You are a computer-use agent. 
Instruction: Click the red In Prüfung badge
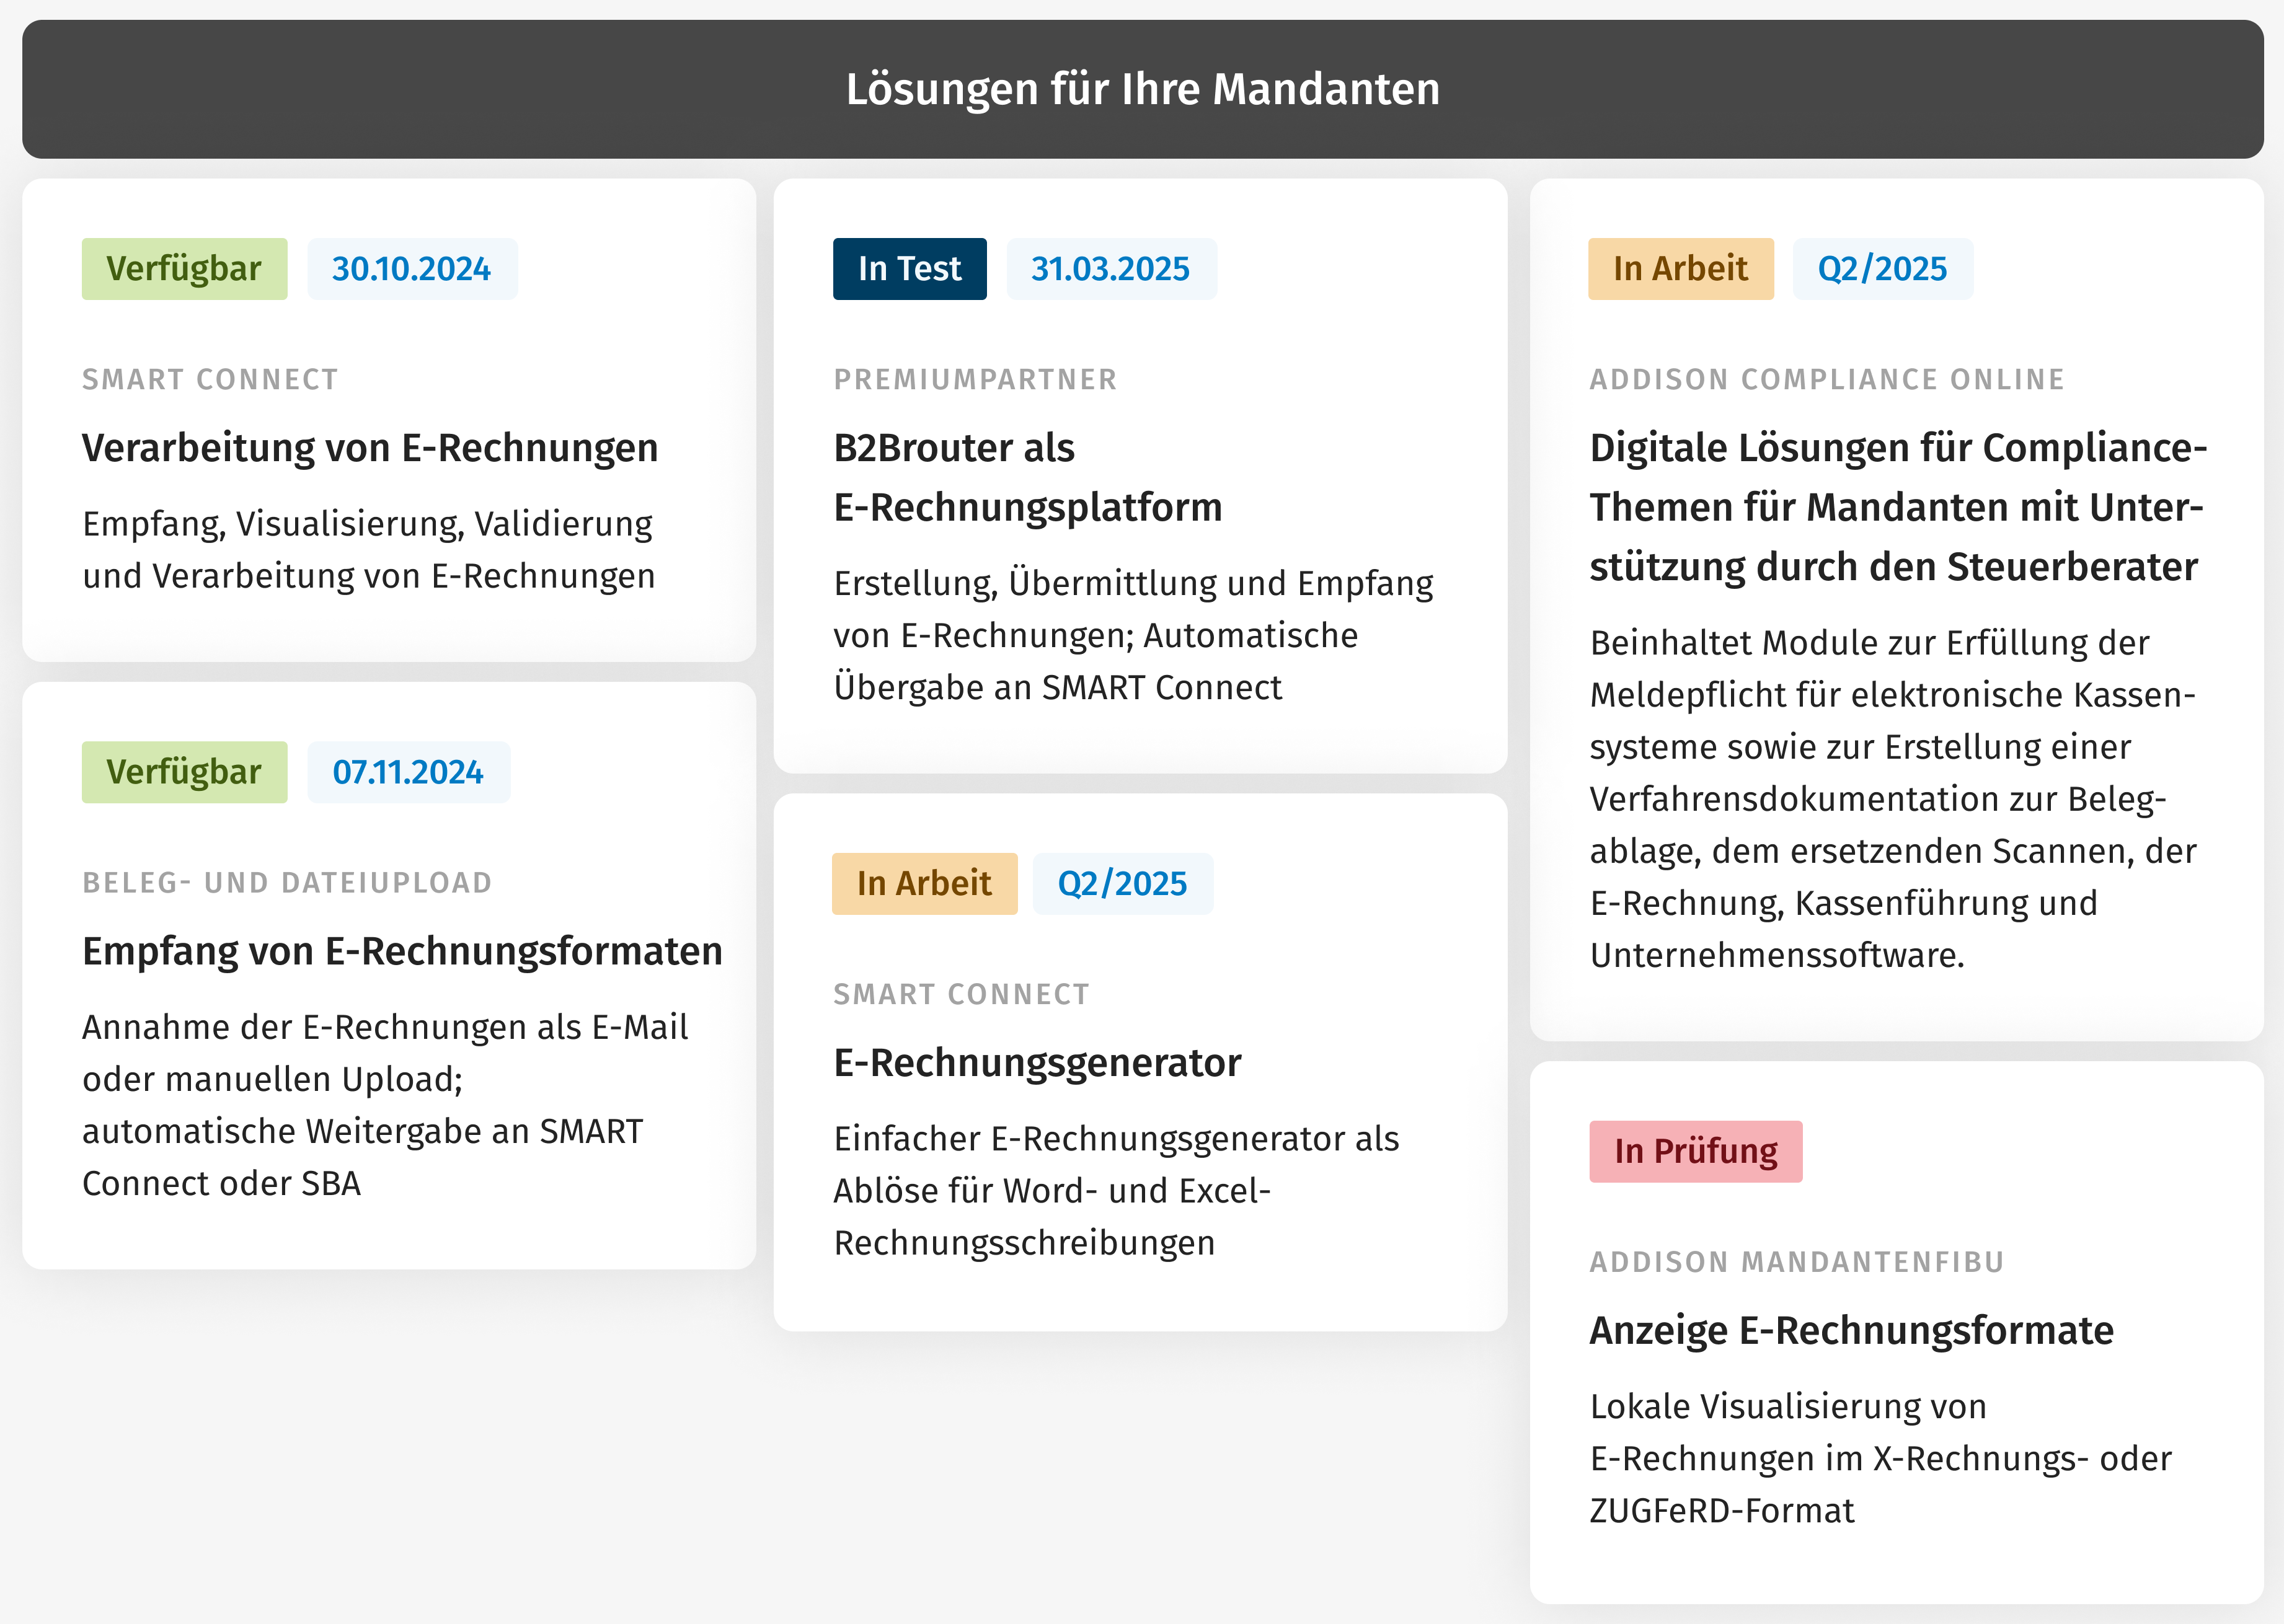point(1696,1152)
